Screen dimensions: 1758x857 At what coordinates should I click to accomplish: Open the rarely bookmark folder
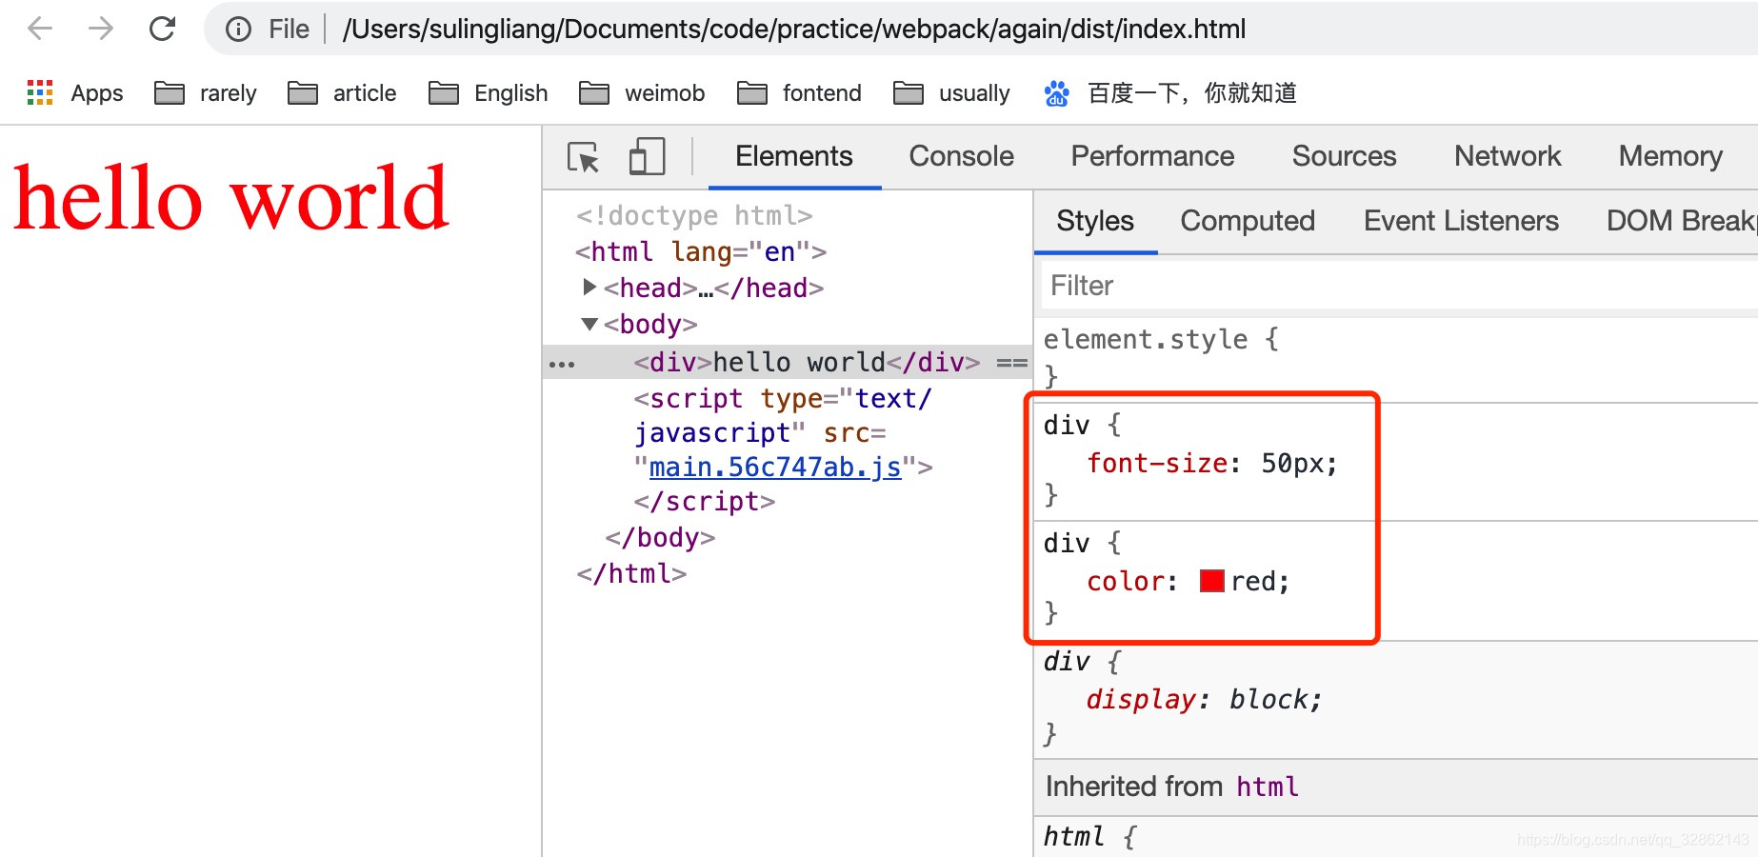pos(206,93)
